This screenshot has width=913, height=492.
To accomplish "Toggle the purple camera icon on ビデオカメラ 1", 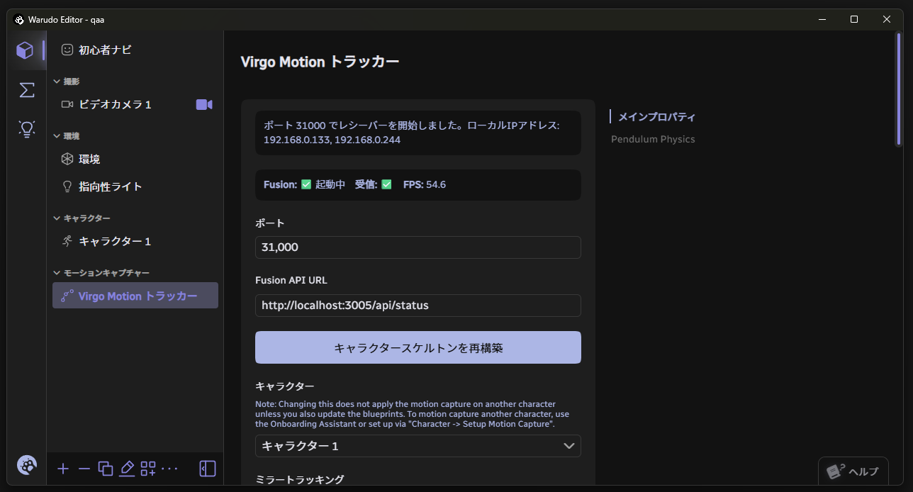I will tap(204, 105).
